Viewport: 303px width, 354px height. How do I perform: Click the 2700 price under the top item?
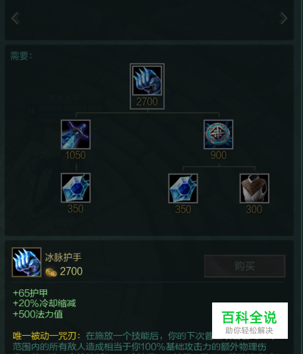[x=147, y=102]
